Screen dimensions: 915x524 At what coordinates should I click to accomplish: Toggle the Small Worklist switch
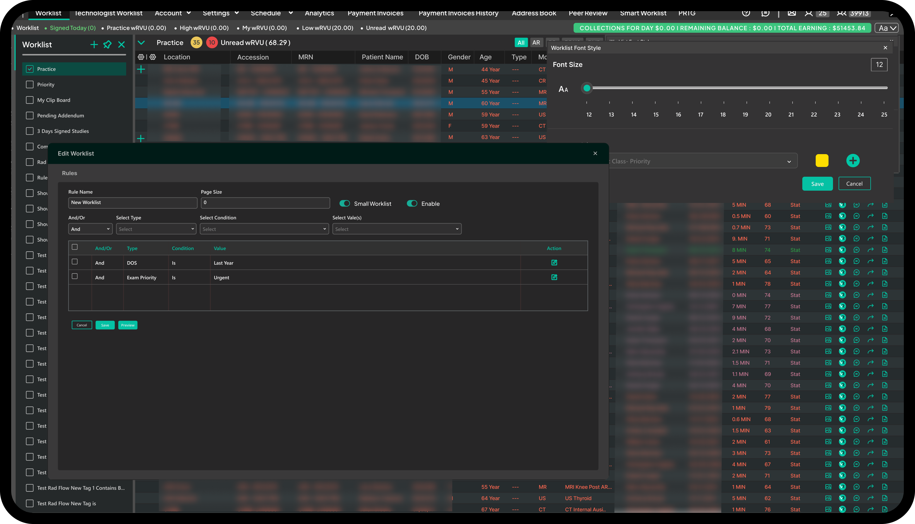(x=345, y=203)
